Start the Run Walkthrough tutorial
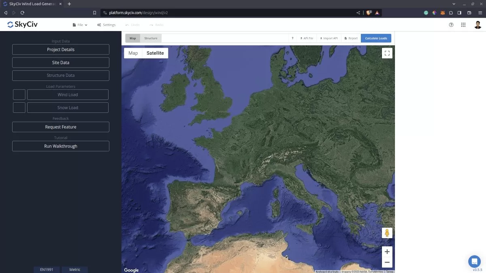This screenshot has height=273, width=486. (61, 146)
